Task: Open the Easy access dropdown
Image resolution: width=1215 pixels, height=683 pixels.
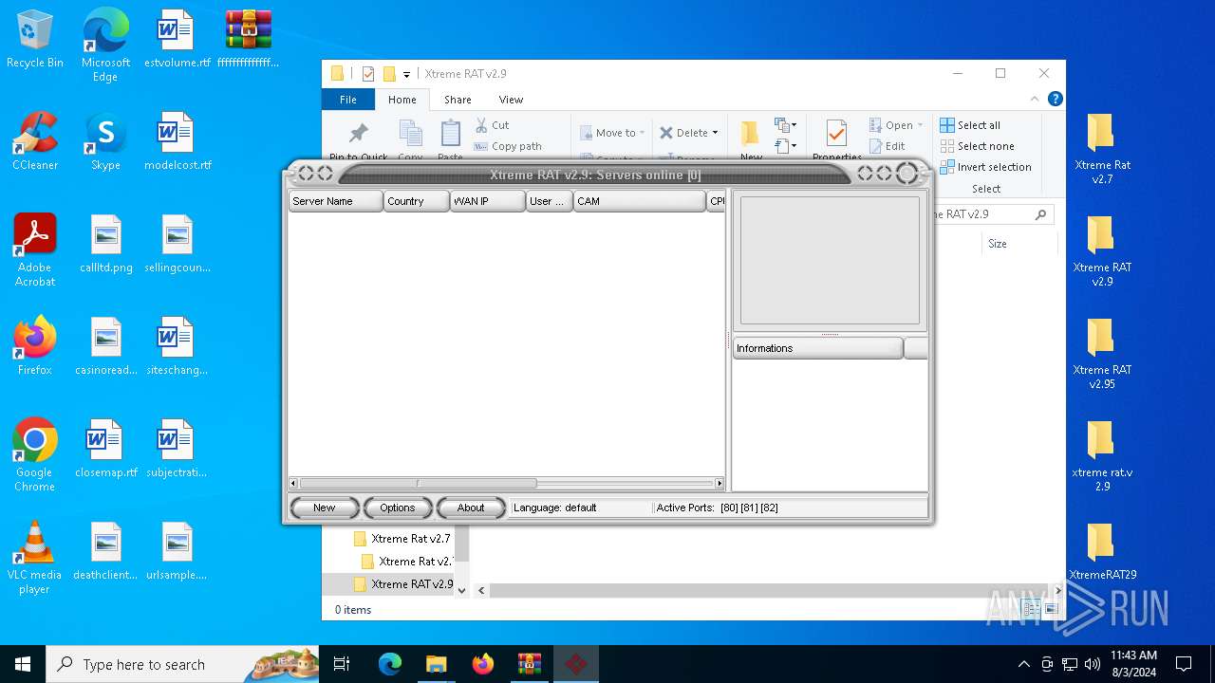Action: 785,145
